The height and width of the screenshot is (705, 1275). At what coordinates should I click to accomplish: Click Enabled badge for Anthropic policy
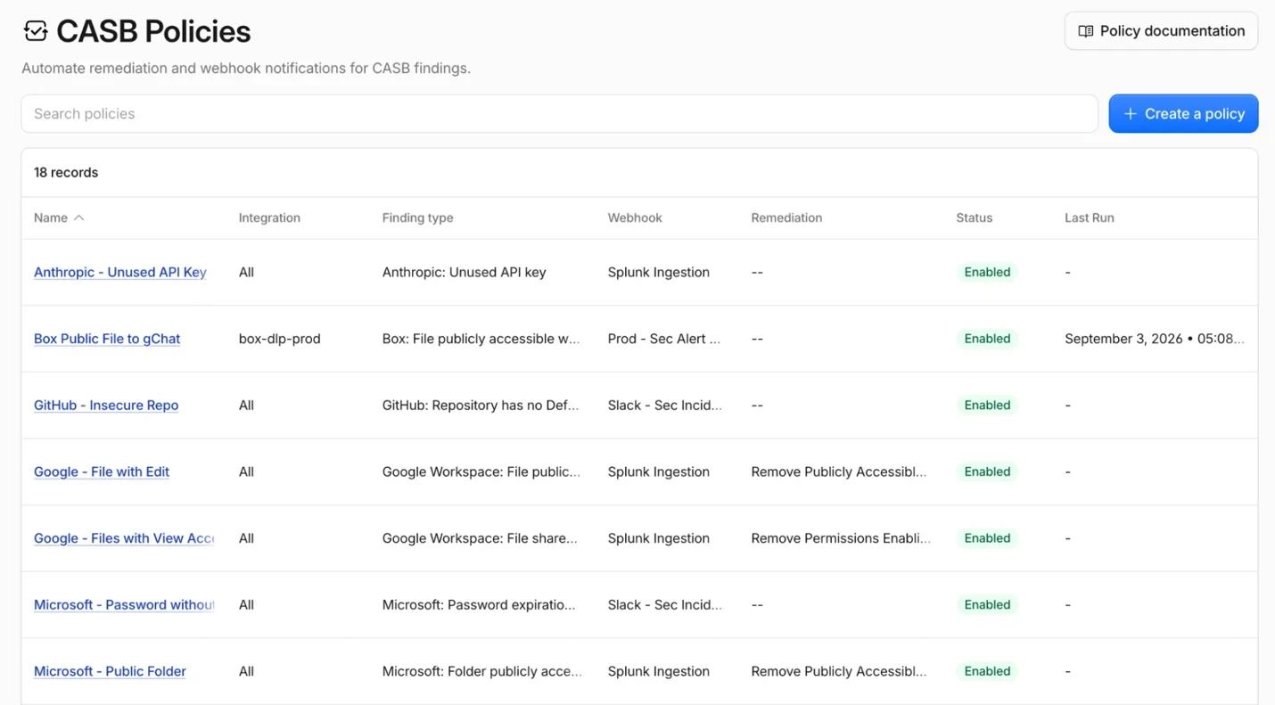pos(987,273)
